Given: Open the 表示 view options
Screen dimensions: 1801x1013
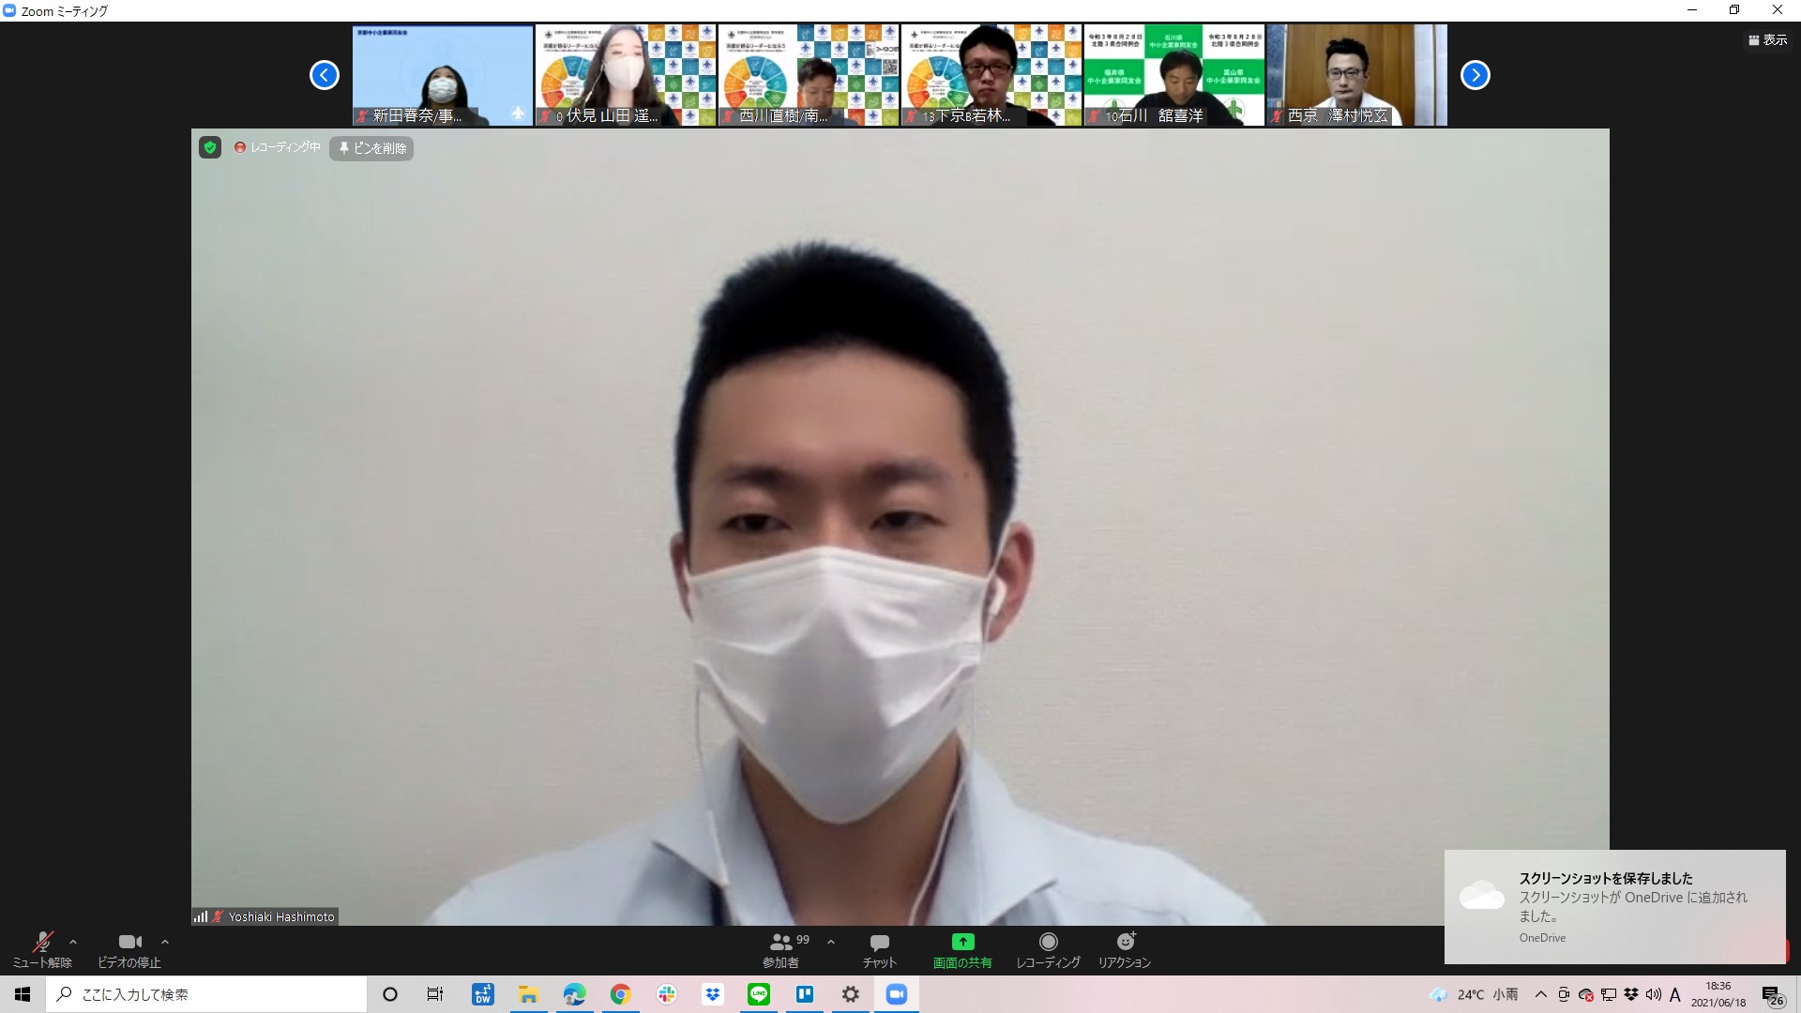Looking at the screenshot, I should pyautogui.click(x=1768, y=40).
